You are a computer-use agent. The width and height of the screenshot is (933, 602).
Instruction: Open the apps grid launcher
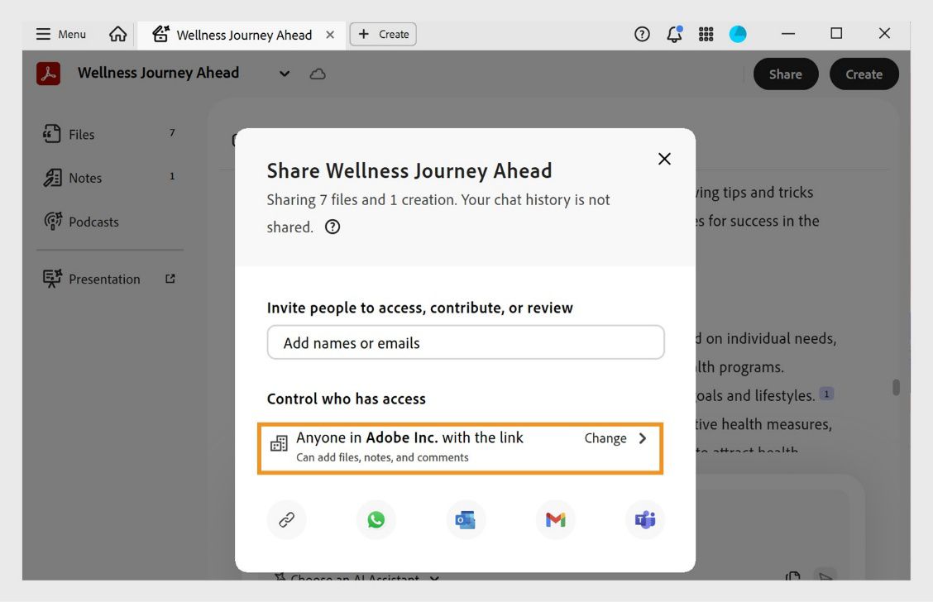pos(706,34)
